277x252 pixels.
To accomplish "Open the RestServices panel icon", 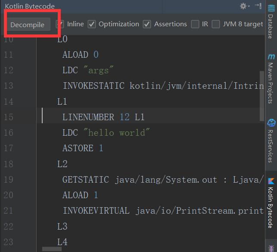I will (x=271, y=123).
